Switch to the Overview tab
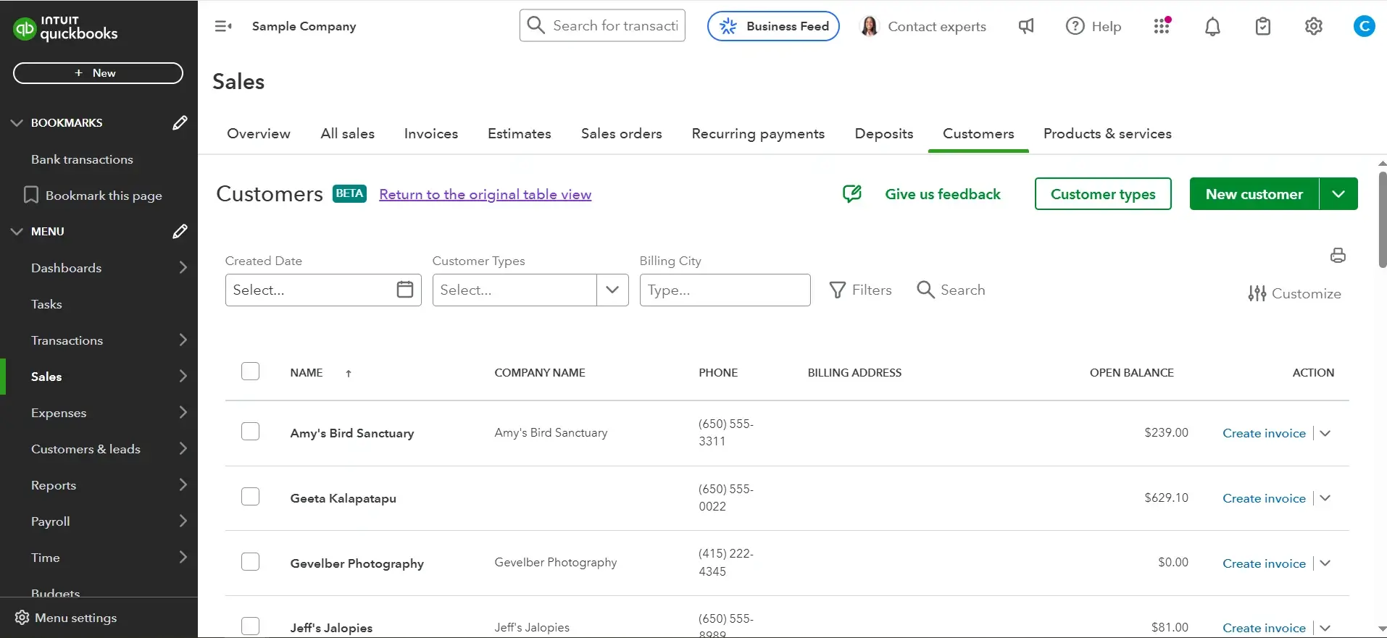This screenshot has height=638, width=1387. tap(259, 134)
